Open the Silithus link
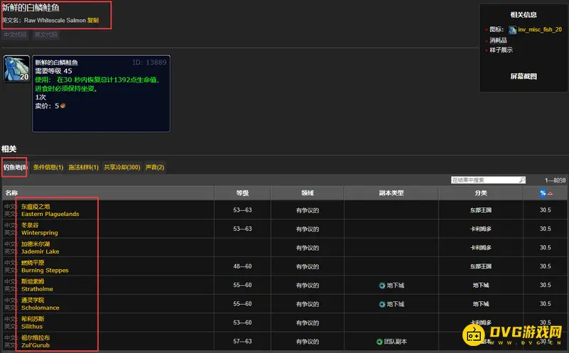 tap(31, 327)
